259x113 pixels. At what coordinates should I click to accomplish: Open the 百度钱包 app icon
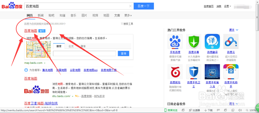[175, 72]
